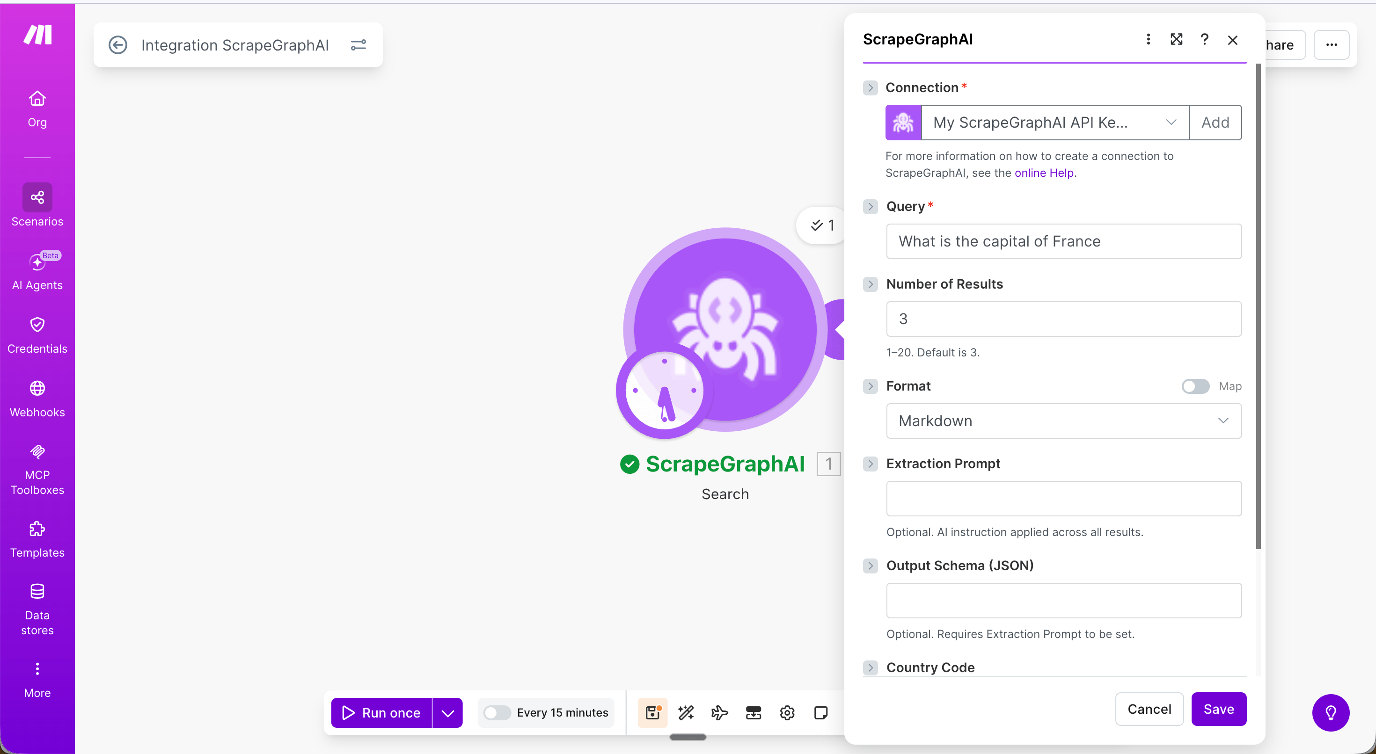Click the ScrapeGraphAI module node
The width and height of the screenshot is (1376, 754).
click(x=725, y=329)
